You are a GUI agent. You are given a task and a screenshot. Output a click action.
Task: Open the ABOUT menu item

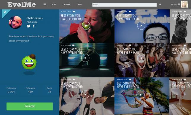click(80, 5)
